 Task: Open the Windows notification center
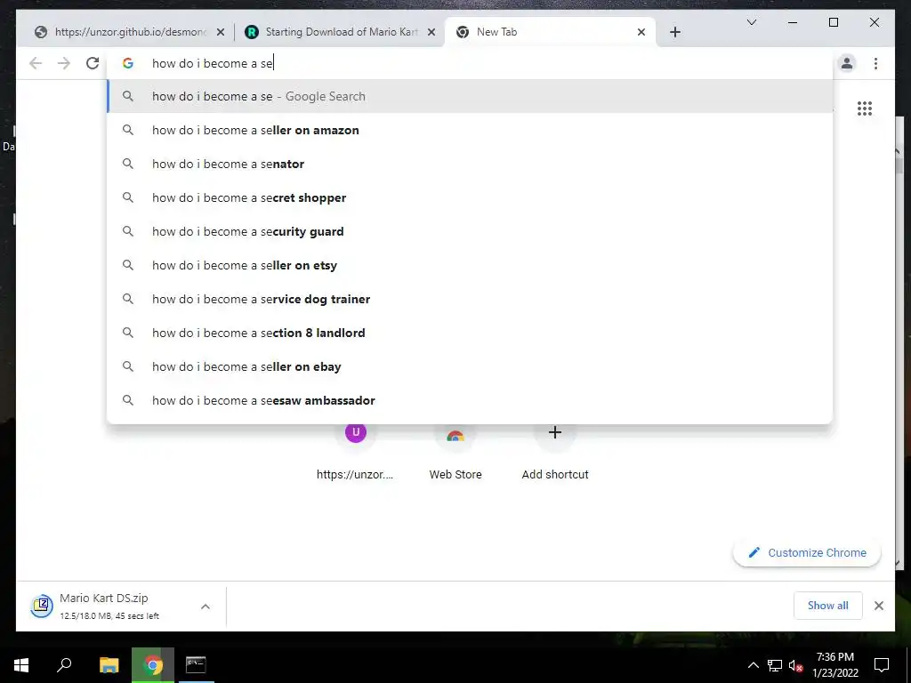click(x=882, y=665)
